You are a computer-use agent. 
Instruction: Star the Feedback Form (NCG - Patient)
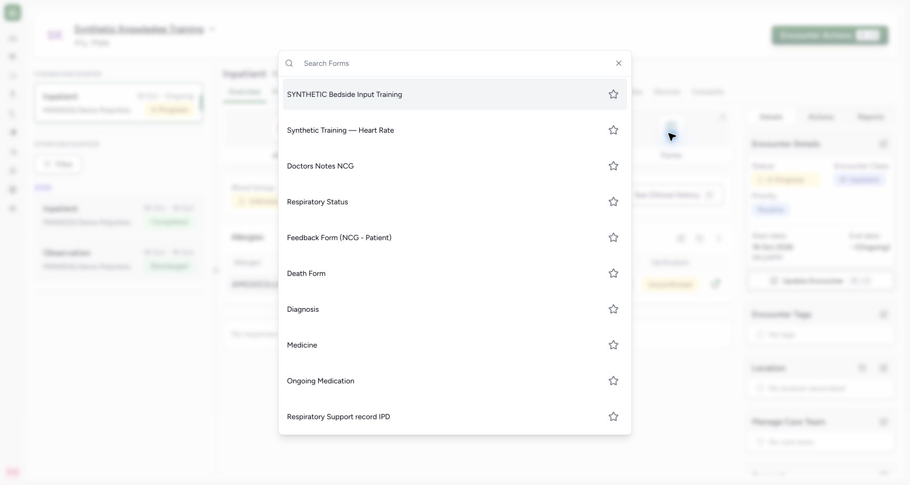click(x=614, y=237)
